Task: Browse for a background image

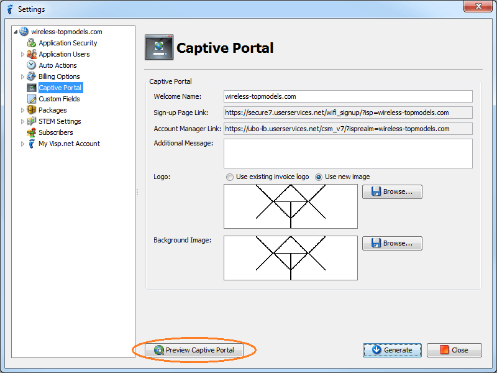Action: (x=392, y=243)
